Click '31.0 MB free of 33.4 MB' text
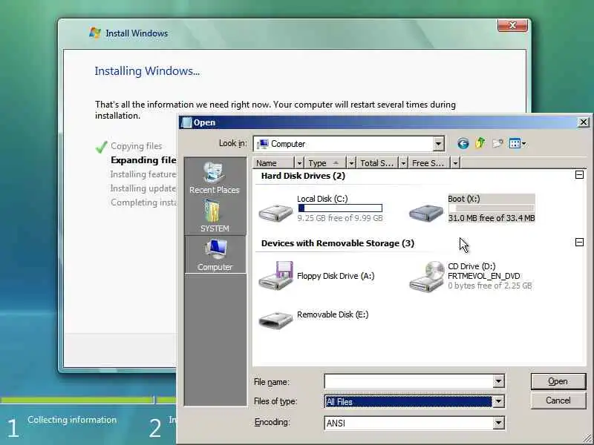Viewport: 594px width, 445px height. coord(492,218)
